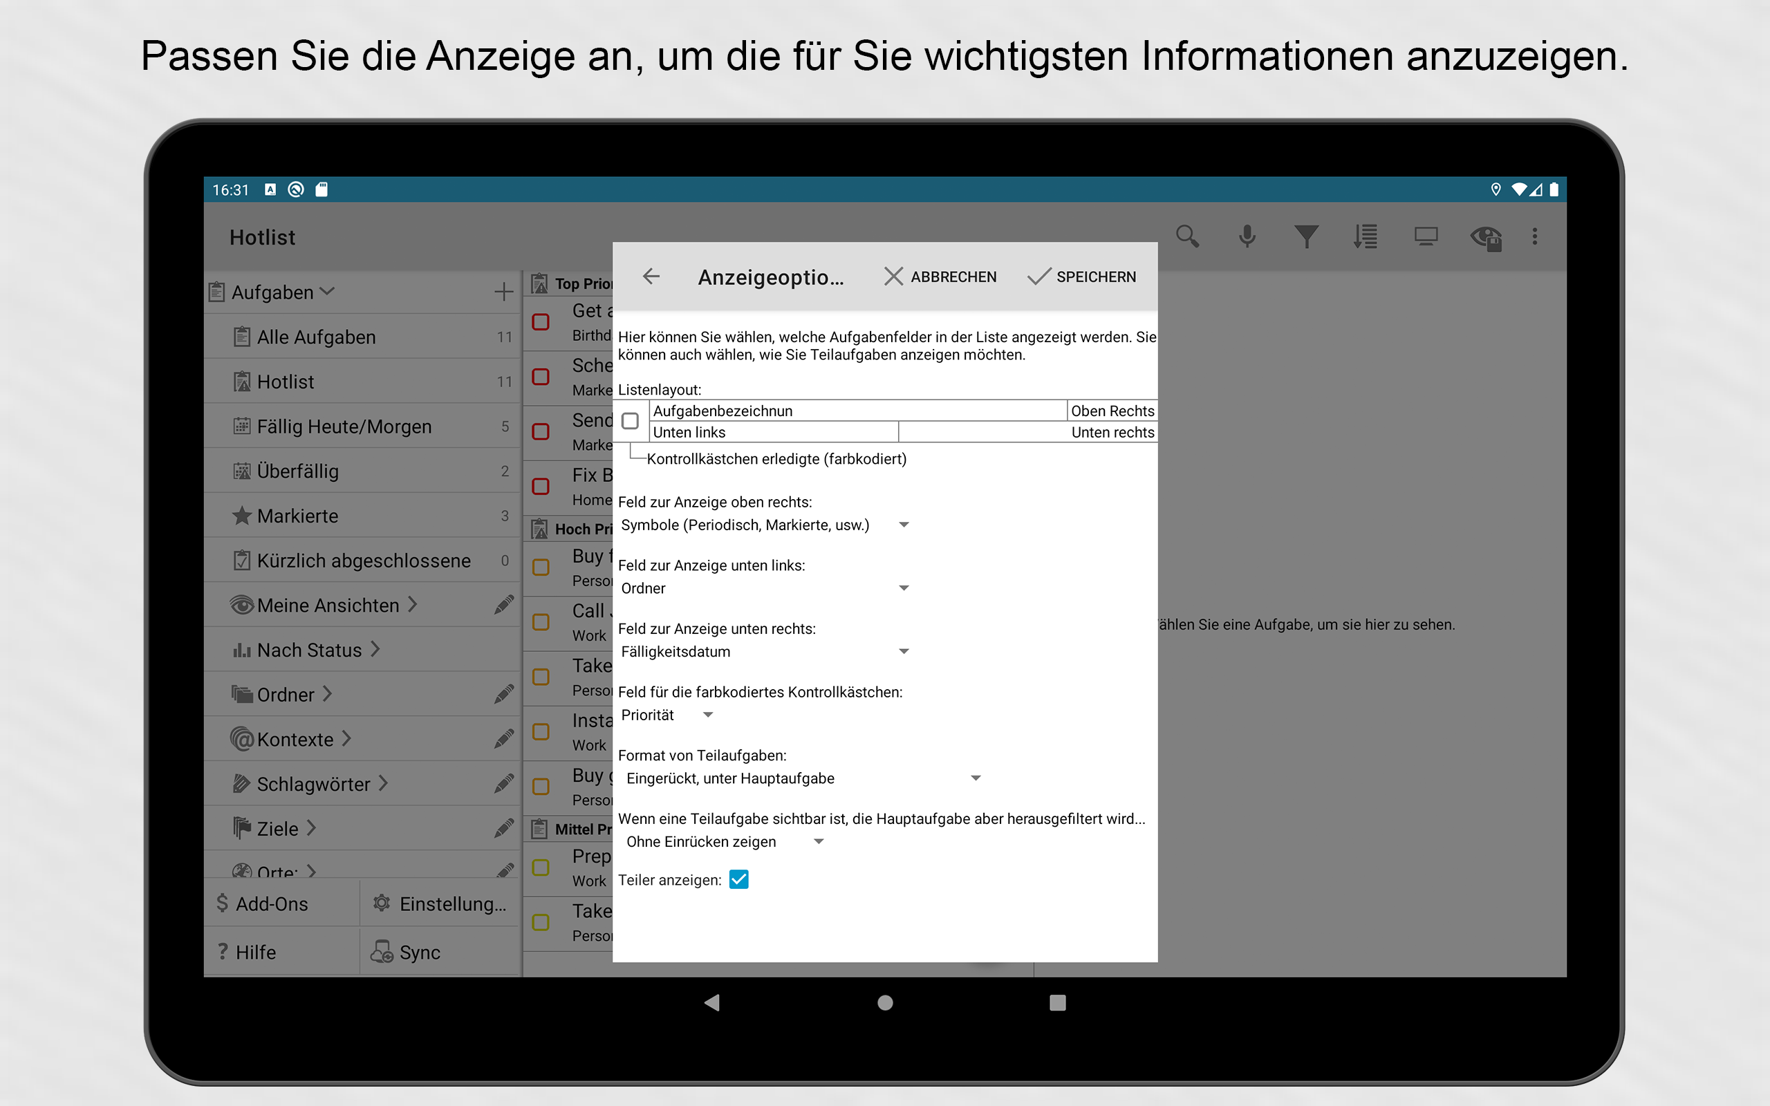Tap the location icon in status bar
The image size is (1770, 1106).
click(x=1496, y=189)
